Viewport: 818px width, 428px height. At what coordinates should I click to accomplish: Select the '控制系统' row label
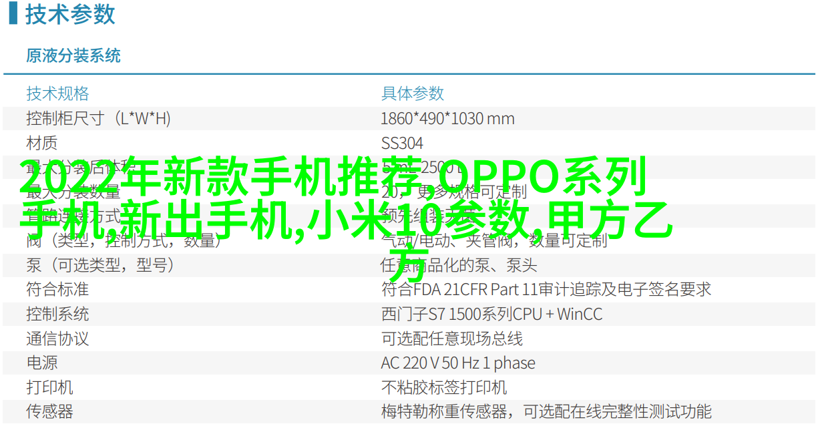pyautogui.click(x=57, y=314)
